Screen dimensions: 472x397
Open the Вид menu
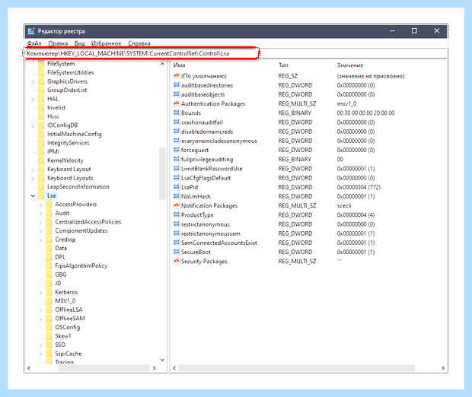pyautogui.click(x=79, y=43)
